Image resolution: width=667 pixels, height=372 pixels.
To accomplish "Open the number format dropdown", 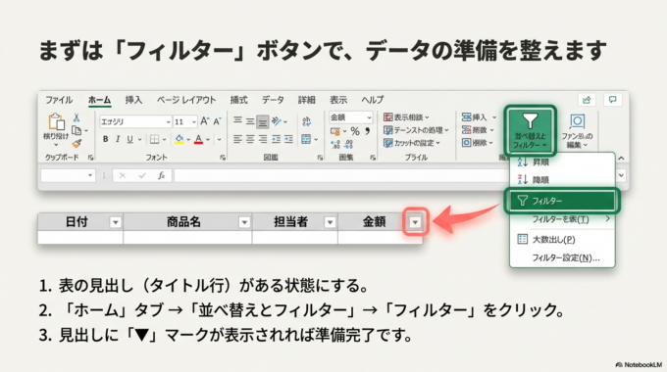I will point(369,117).
